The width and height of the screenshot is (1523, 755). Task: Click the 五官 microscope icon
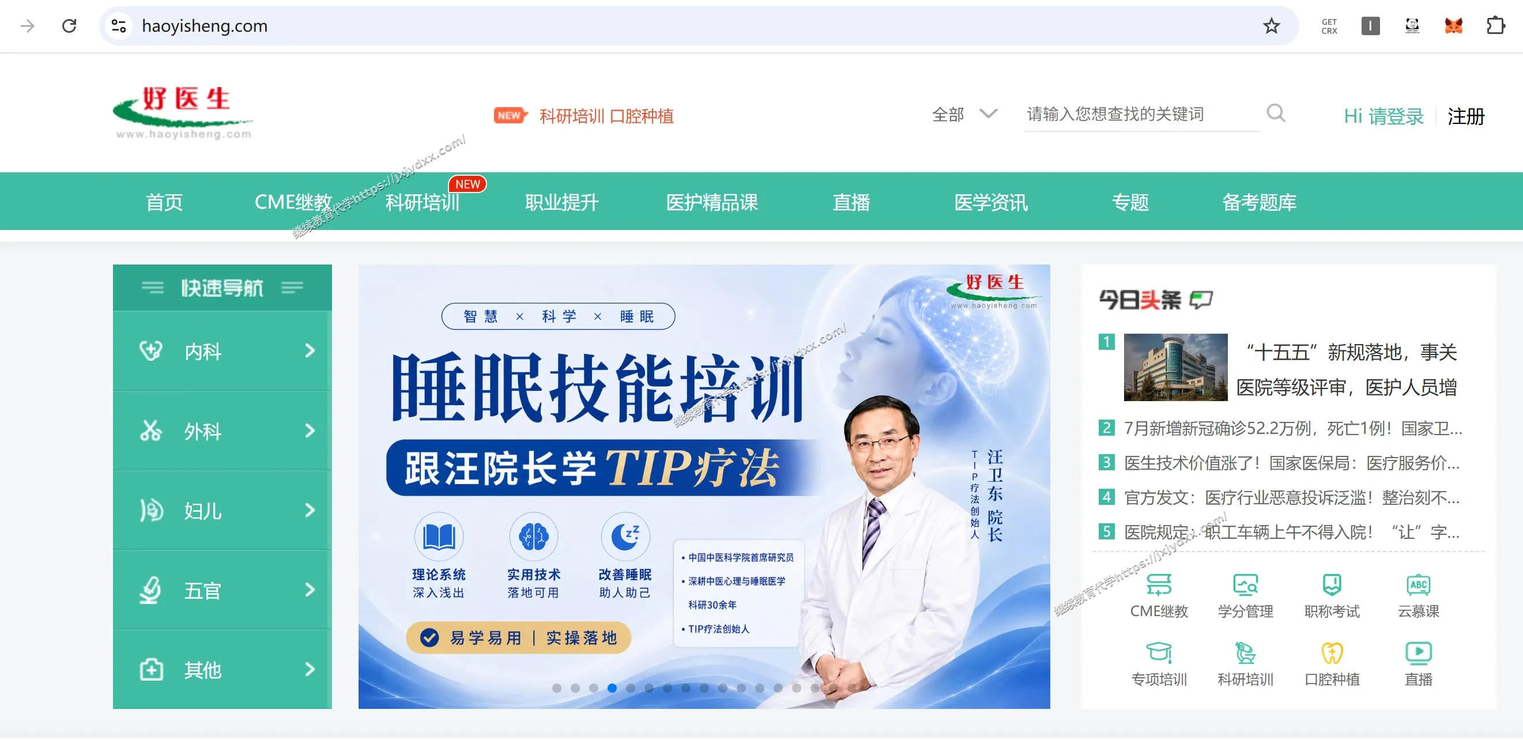151,590
